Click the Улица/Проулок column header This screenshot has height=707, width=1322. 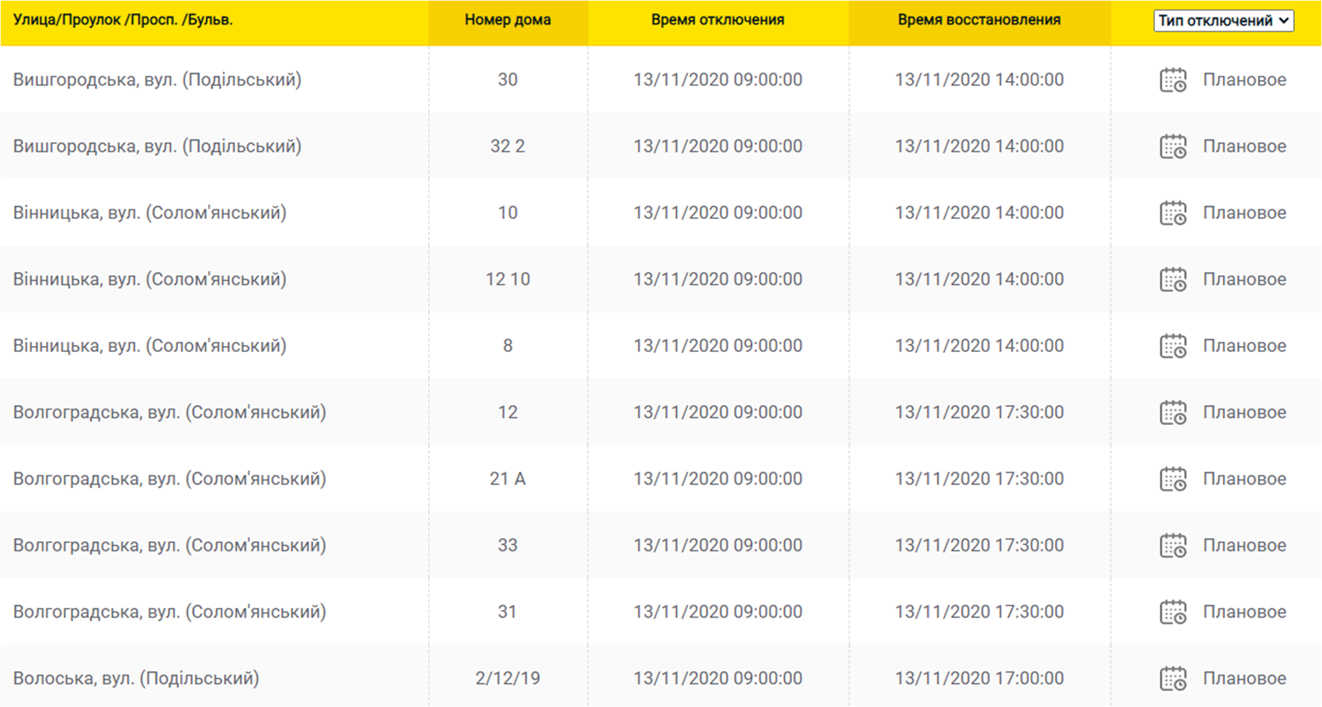[x=123, y=20]
